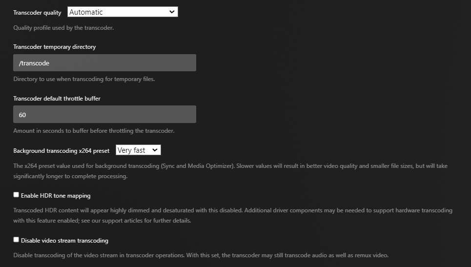
Task: Click the Transcoder temporary directory label
Action: coord(54,47)
